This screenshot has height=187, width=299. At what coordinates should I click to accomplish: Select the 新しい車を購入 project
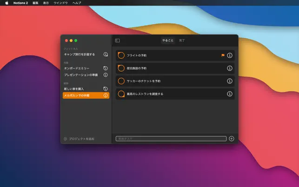86,89
